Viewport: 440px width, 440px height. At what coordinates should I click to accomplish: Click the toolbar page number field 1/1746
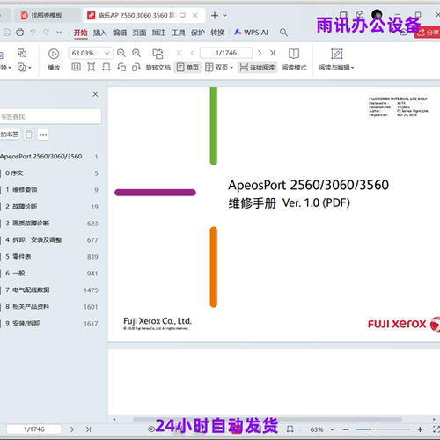(x=226, y=53)
